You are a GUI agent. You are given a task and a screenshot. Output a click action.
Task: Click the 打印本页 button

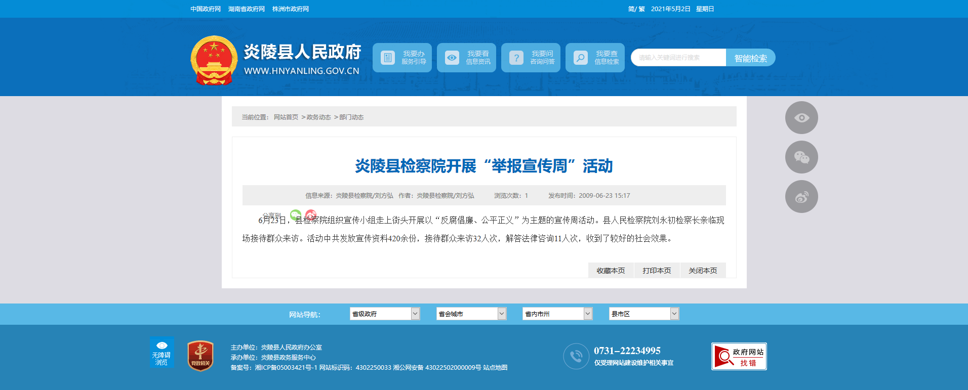(657, 271)
